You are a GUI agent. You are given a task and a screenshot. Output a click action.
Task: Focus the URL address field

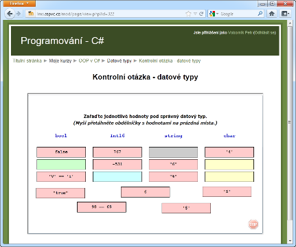[110, 14]
